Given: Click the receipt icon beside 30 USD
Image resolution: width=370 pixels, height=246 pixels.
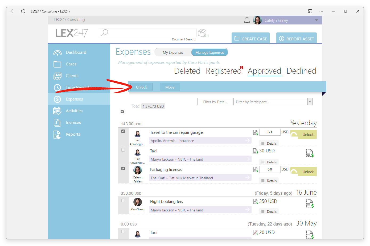Looking at the screenshot, I should click(x=256, y=151).
